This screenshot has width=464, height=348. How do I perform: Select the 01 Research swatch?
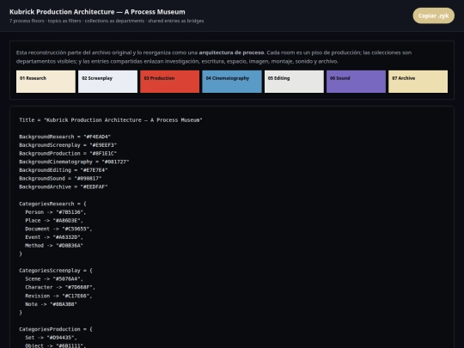(x=46, y=82)
